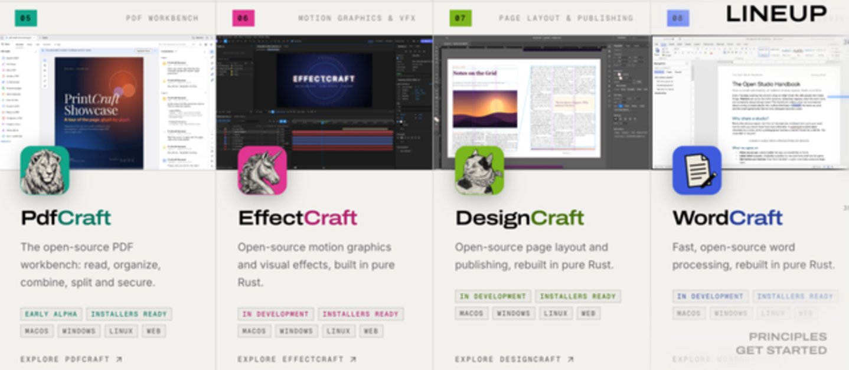This screenshot has width=849, height=370.
Task: Click the Web tag under PdfCraft
Action: [154, 331]
